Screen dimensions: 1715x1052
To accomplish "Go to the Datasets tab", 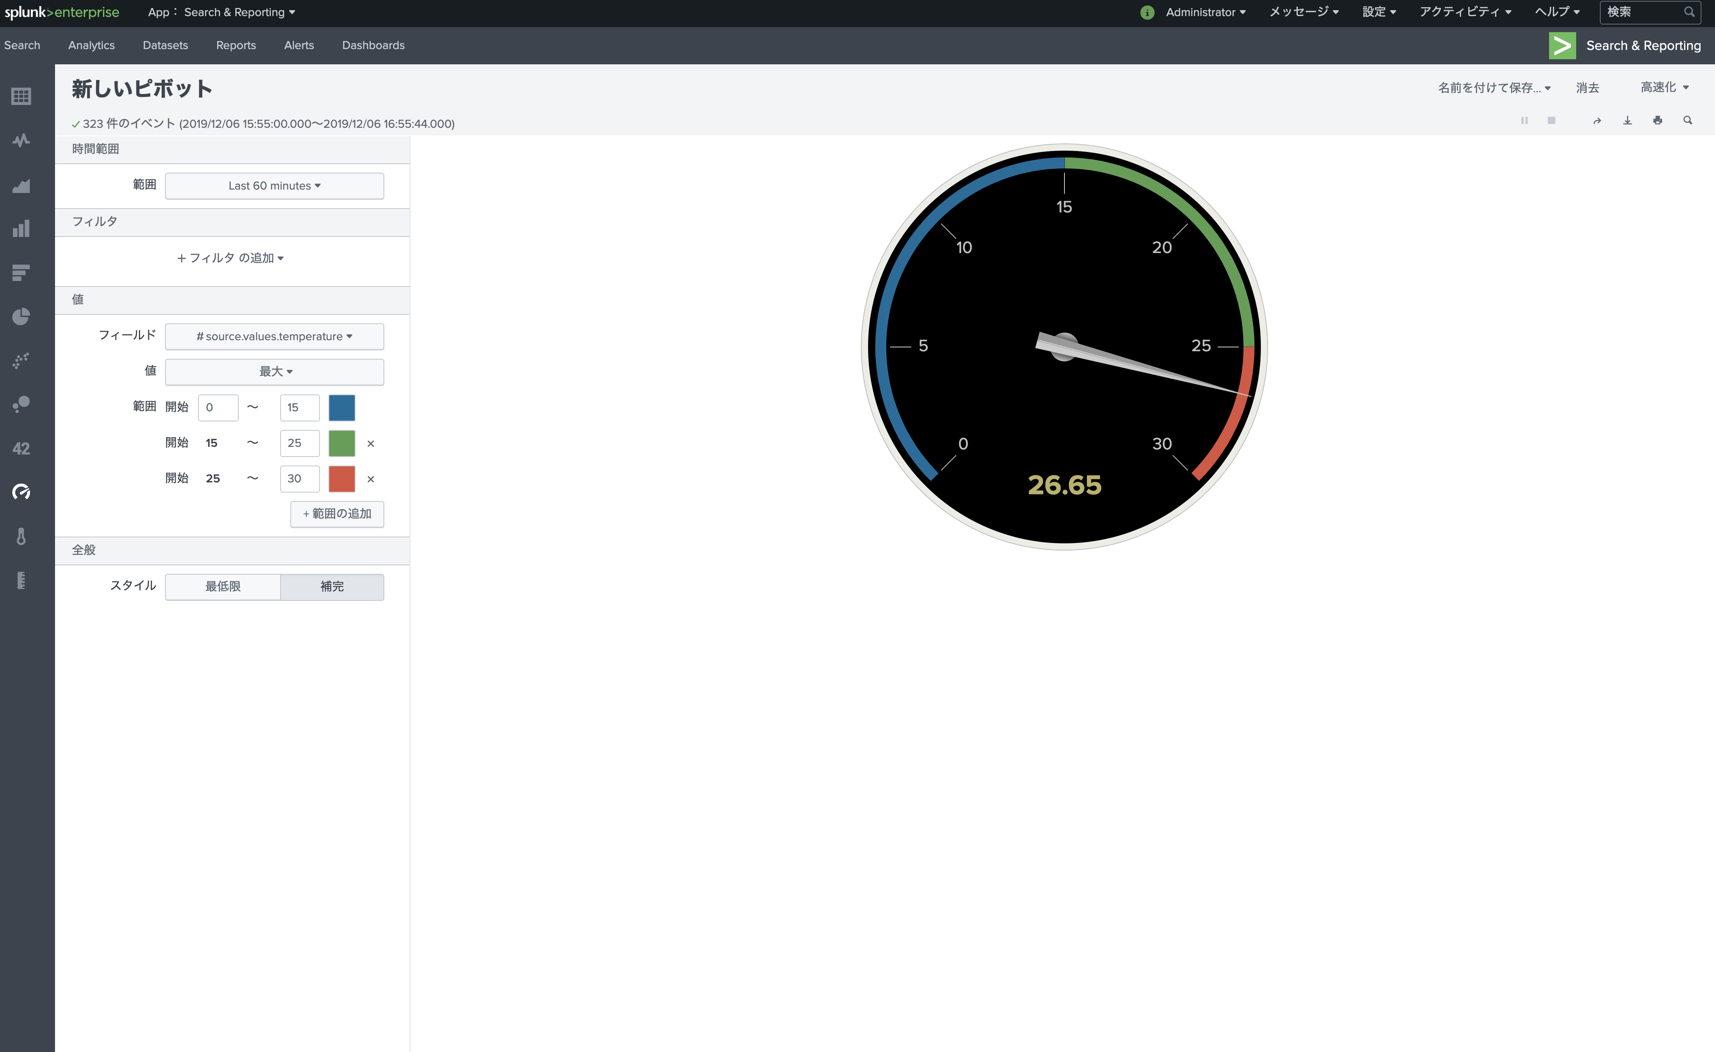I will (x=165, y=46).
